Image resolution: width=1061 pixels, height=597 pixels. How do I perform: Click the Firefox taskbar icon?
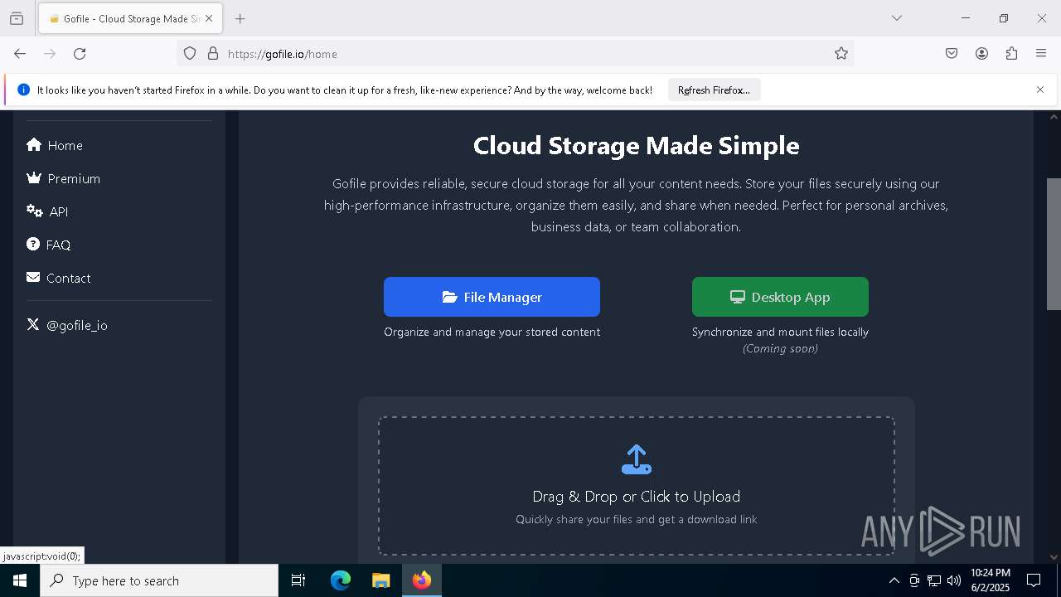[x=422, y=580]
